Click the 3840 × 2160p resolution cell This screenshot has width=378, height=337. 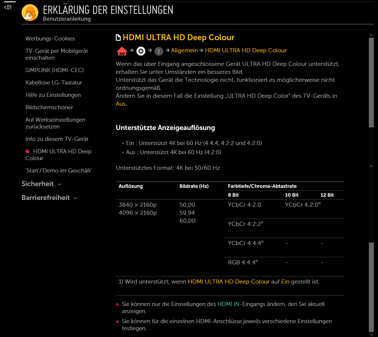click(138, 205)
